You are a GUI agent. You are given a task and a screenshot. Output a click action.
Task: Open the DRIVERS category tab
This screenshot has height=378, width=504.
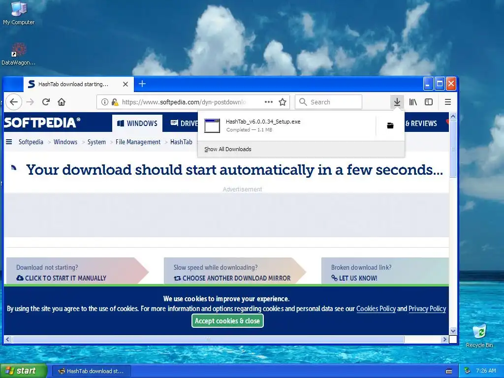[x=184, y=124]
